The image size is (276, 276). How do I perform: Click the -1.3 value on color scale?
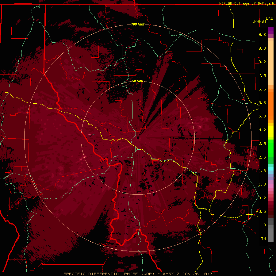point(261,225)
